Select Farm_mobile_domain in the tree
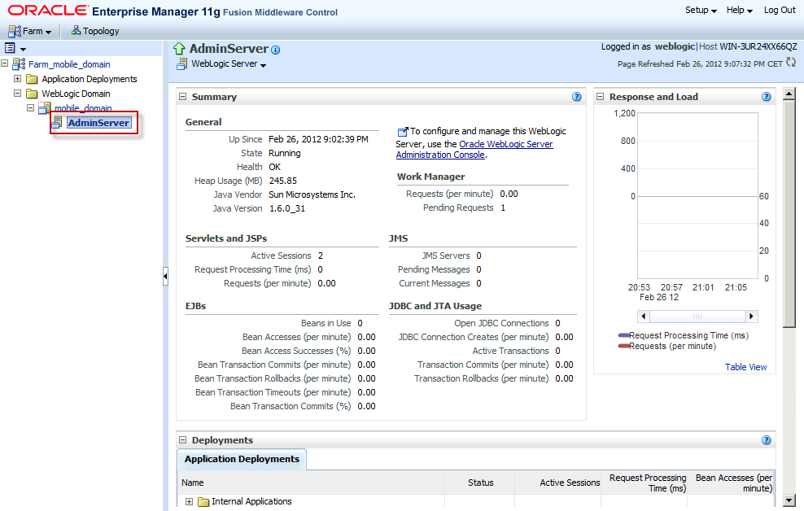The width and height of the screenshot is (804, 511). pyautogui.click(x=69, y=64)
